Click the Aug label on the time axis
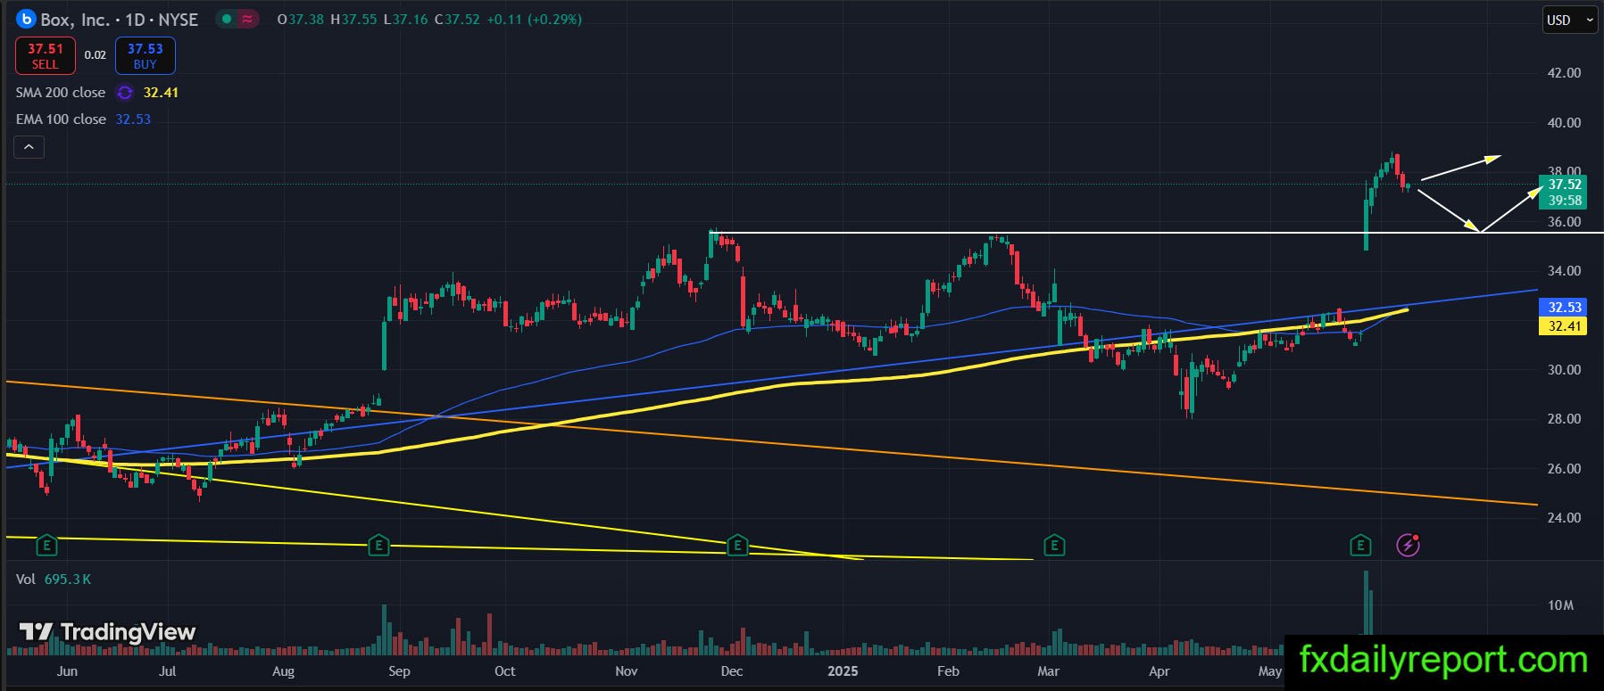This screenshot has height=691, width=1604. (283, 671)
